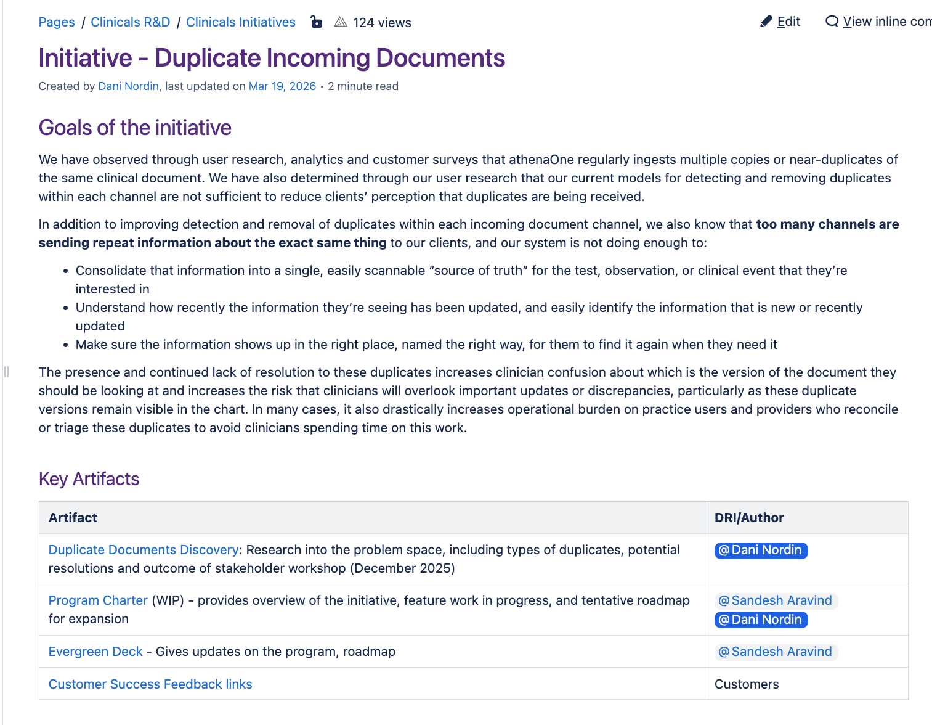The height and width of the screenshot is (725, 932).
Task: View page history via Mar 19, 2026 date
Action: click(x=282, y=86)
